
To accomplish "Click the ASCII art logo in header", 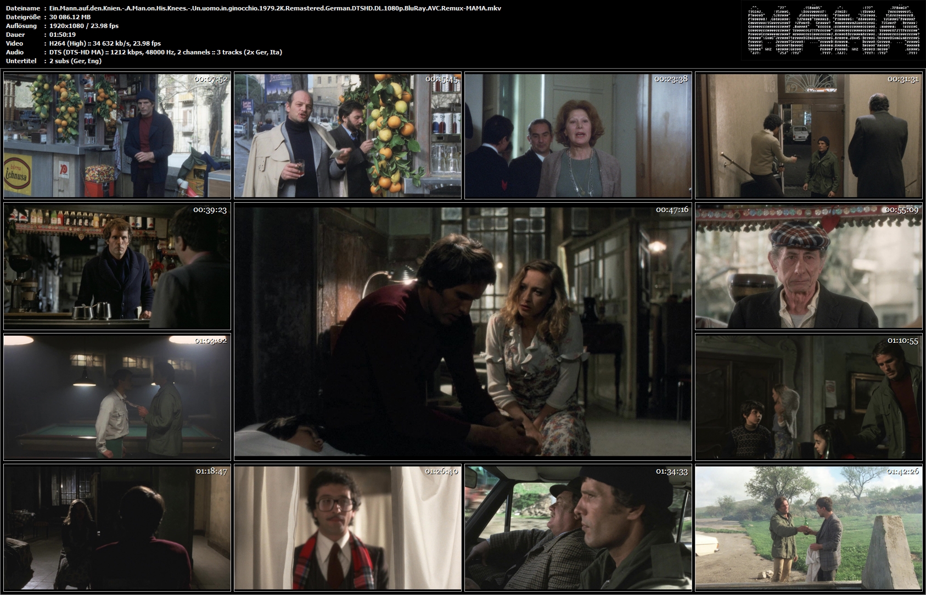I will (x=830, y=30).
